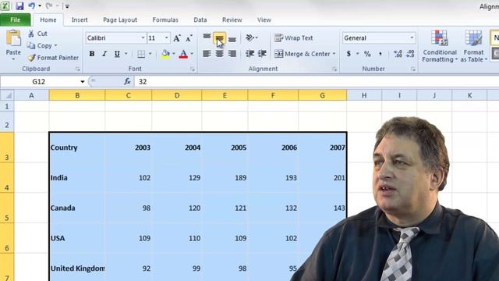Open Font group dialog launcher
Image resolution: width=499 pixels, height=281 pixels.
tap(193, 69)
